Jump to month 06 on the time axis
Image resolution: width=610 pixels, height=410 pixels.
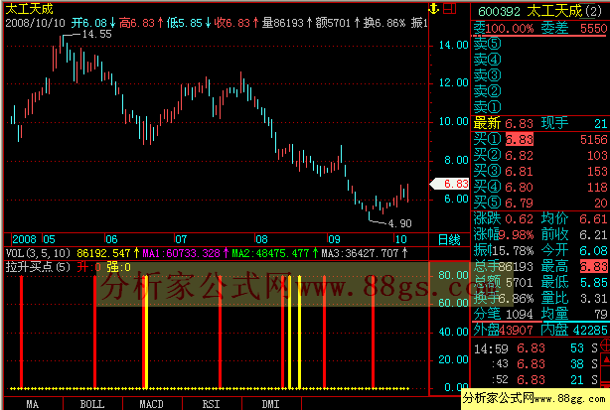tap(111, 239)
